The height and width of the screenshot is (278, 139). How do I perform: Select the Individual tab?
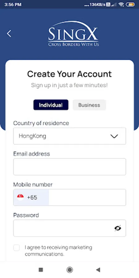click(x=51, y=105)
